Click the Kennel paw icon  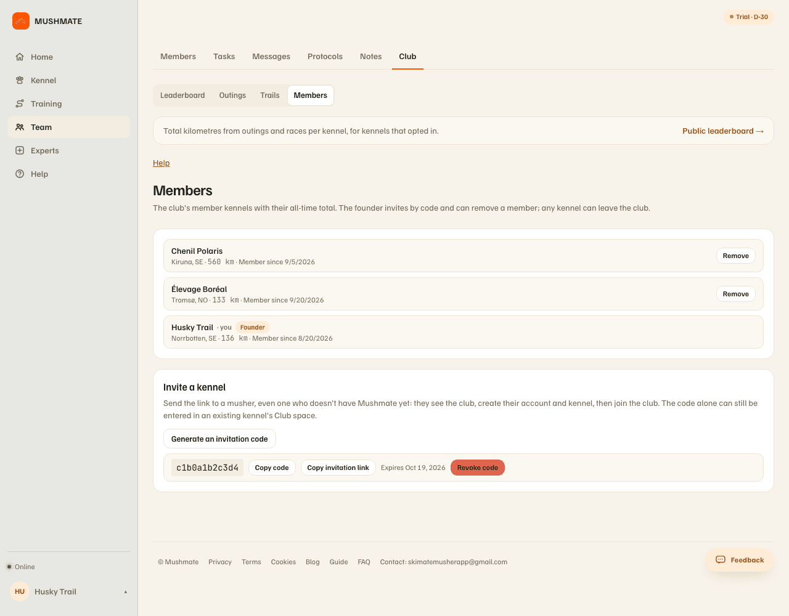20,80
